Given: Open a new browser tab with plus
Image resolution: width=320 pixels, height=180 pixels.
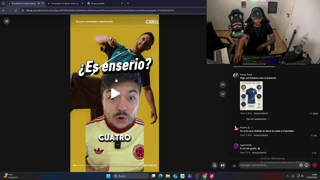Looking at the screenshot, I should coord(128,3).
